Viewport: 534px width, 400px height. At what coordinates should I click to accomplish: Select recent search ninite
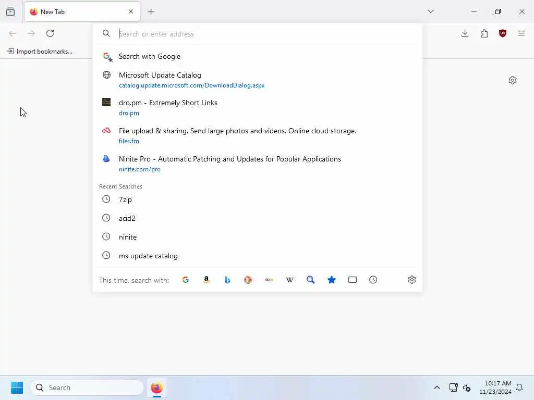coord(258,237)
